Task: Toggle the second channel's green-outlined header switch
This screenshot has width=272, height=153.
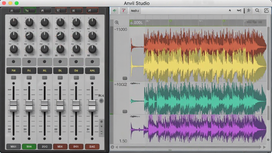Action: pyautogui.click(x=32, y=11)
